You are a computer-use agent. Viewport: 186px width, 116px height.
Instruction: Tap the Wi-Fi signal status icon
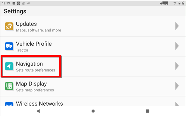pyautogui.click(x=179, y=3)
